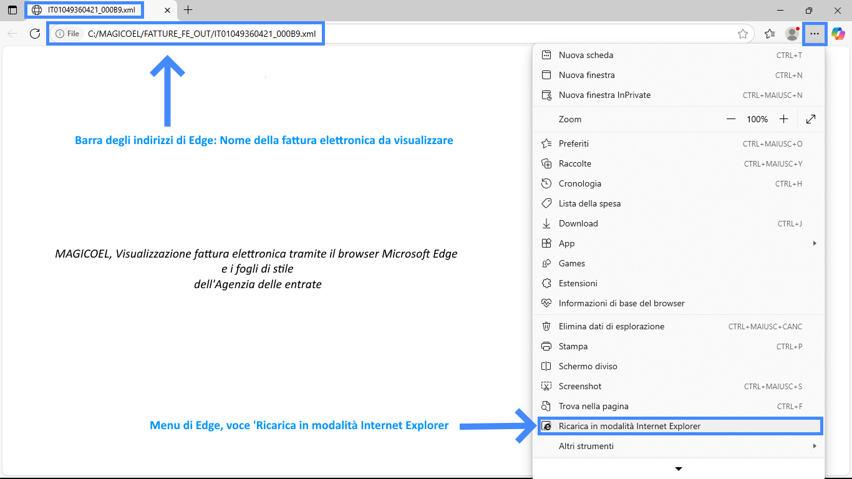Click the Download arrow icon

tap(546, 223)
